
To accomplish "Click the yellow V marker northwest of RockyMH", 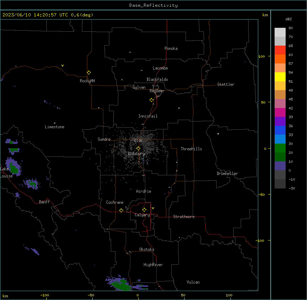I will [62, 66].
